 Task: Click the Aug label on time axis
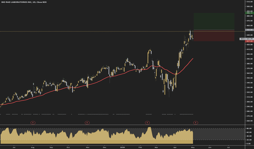(x=32, y=147)
